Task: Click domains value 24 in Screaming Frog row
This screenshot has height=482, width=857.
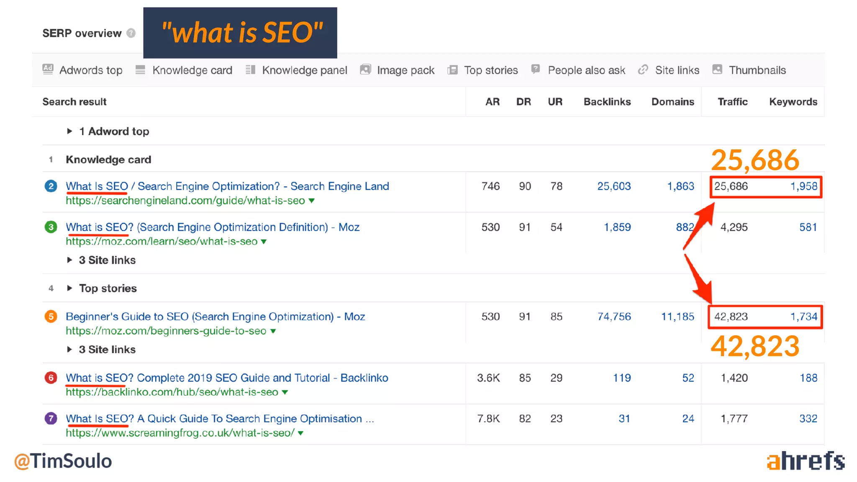Action: (x=688, y=418)
